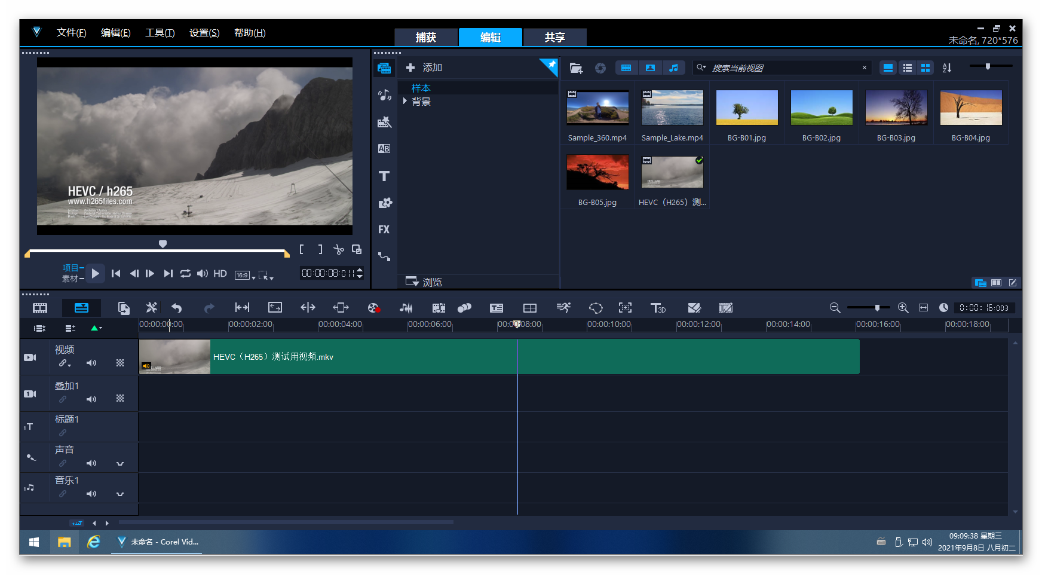1042x575 pixels.
Task: Open the Subtitle Editor icon
Action: [497, 308]
